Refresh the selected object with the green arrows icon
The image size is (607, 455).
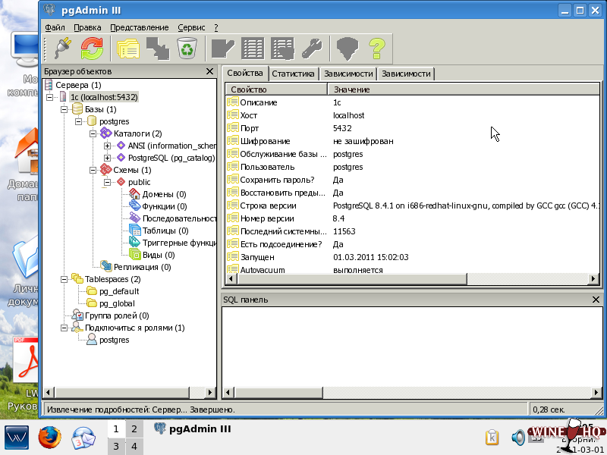[92, 49]
